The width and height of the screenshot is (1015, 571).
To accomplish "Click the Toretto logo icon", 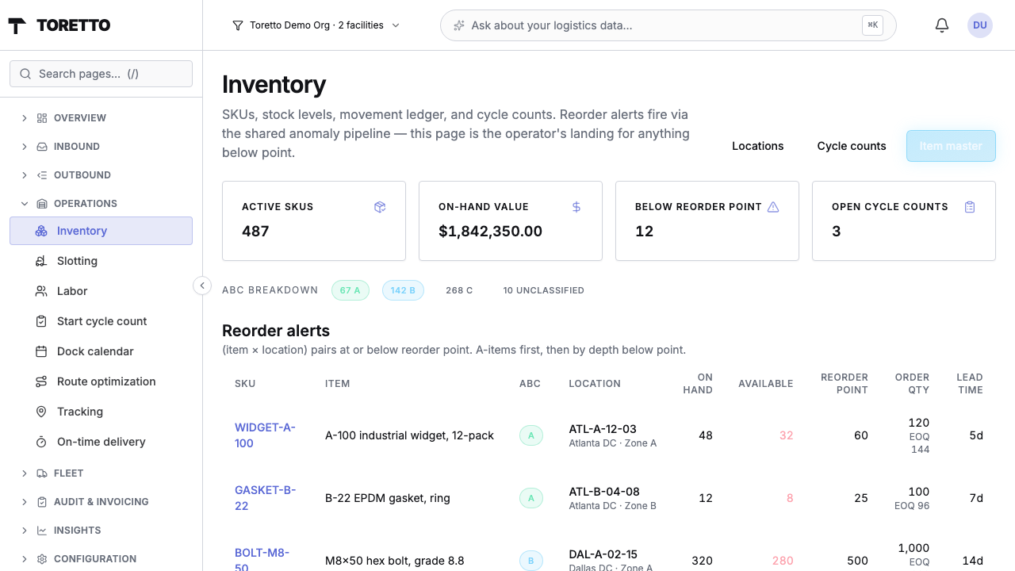I will tap(17, 25).
